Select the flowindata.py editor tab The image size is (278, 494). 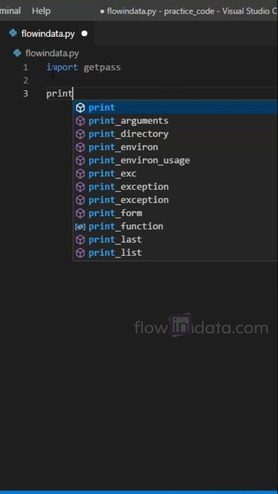pyautogui.click(x=47, y=34)
